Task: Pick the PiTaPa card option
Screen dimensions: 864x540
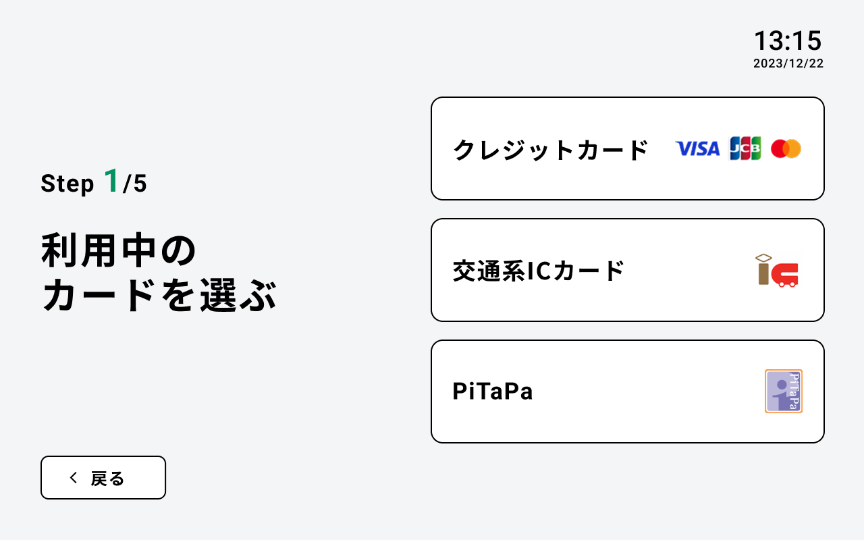Action: 627,391
